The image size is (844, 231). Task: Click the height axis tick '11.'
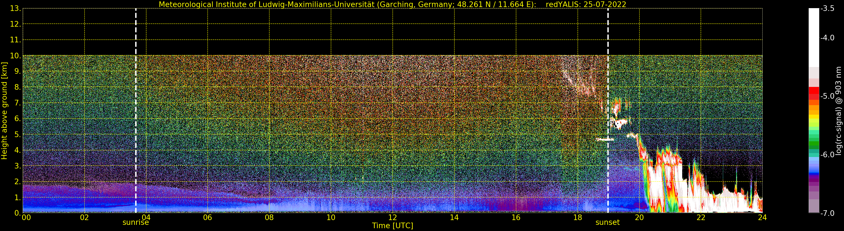[15, 40]
